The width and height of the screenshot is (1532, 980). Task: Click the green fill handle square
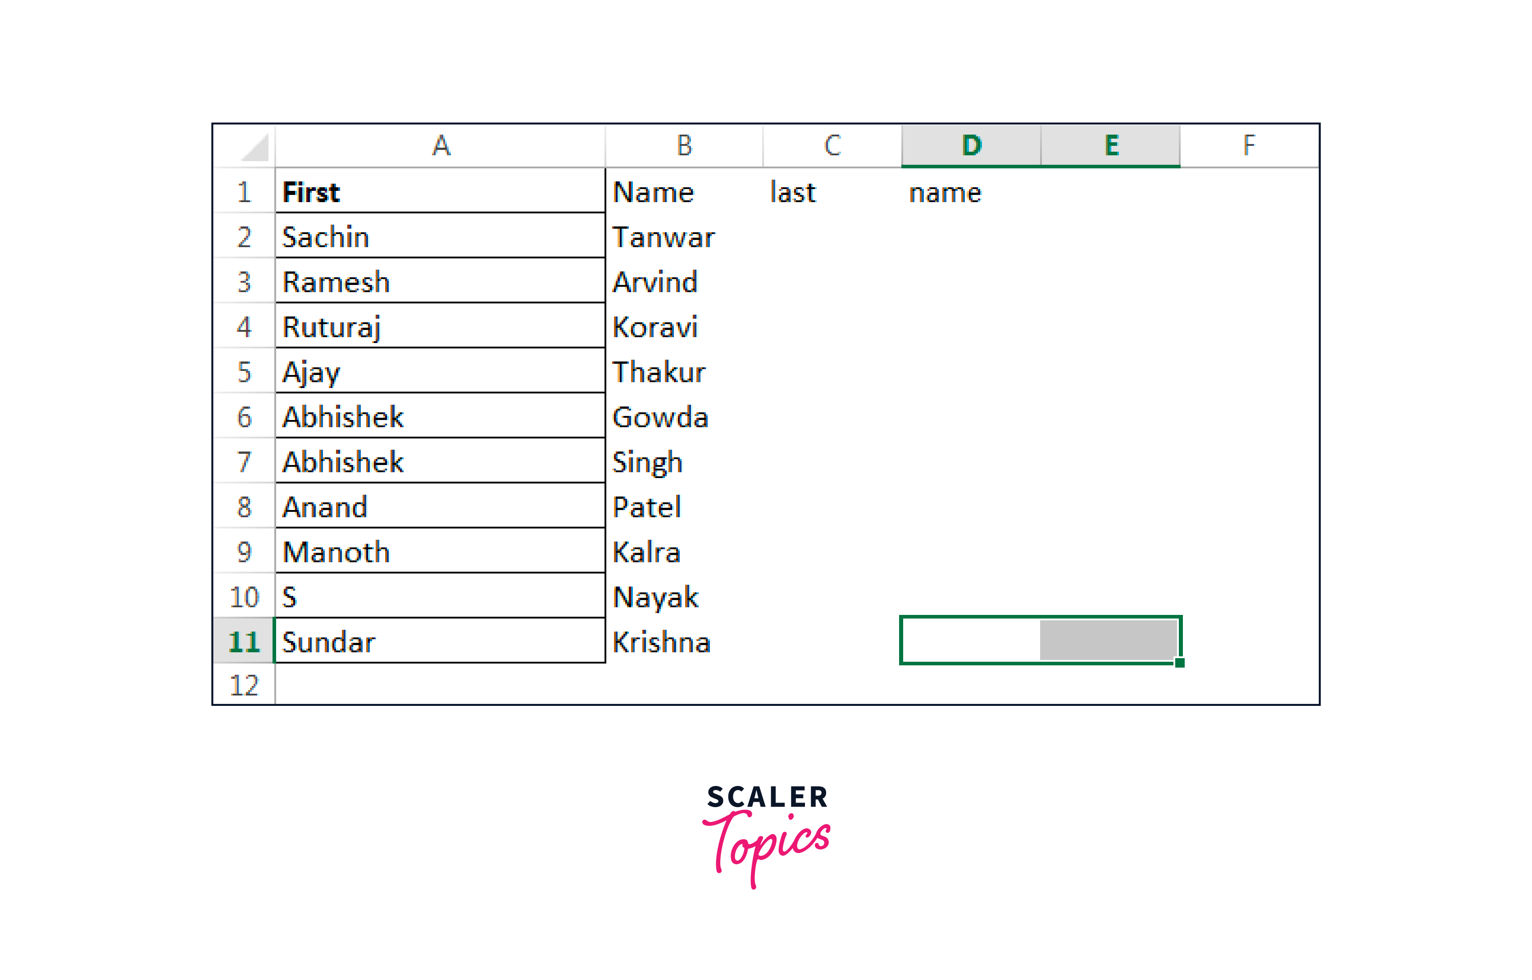(x=1179, y=663)
